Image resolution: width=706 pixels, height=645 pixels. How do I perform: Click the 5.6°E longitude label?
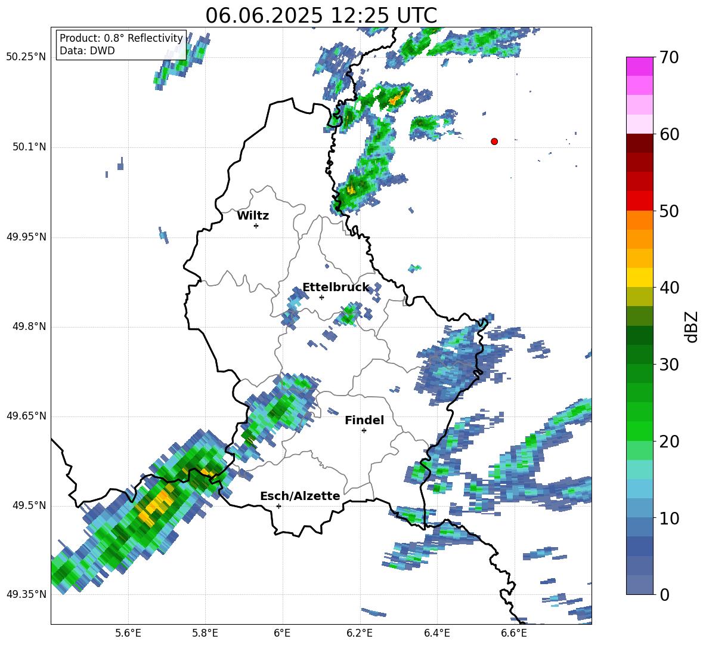[x=128, y=633]
